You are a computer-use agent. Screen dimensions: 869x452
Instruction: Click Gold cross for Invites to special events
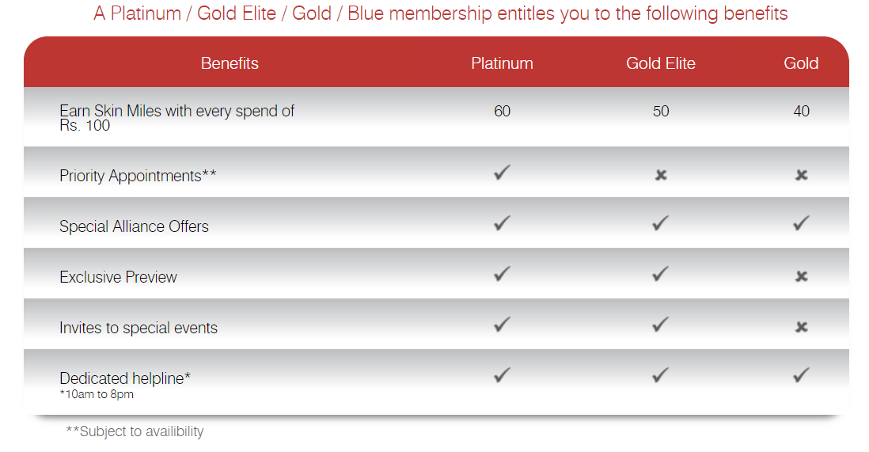point(801,327)
